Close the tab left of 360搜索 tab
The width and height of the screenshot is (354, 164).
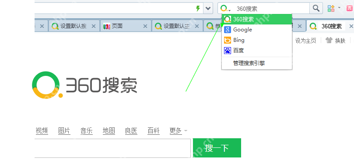[x=300, y=26]
